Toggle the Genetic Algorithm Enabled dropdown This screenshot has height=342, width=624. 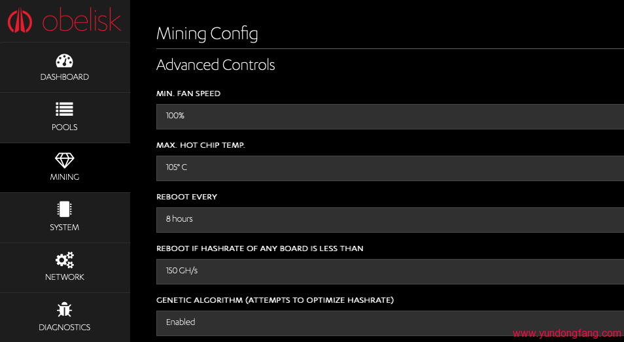(390, 322)
